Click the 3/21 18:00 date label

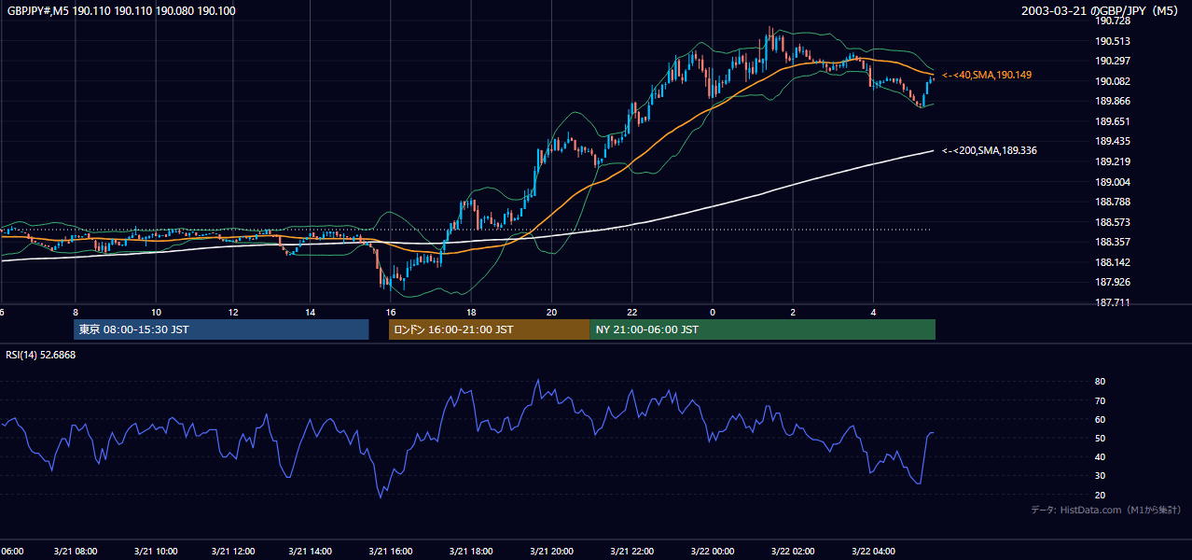point(471,552)
